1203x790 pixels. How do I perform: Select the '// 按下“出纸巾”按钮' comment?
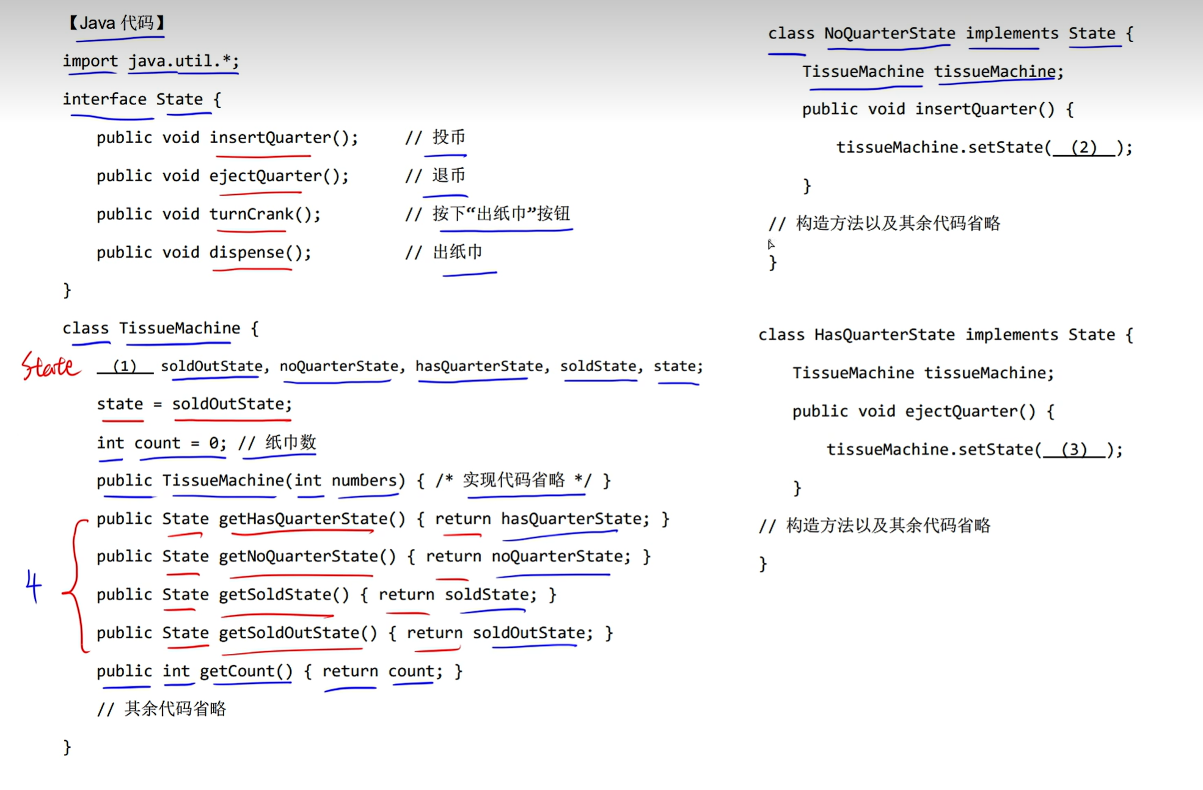[488, 214]
